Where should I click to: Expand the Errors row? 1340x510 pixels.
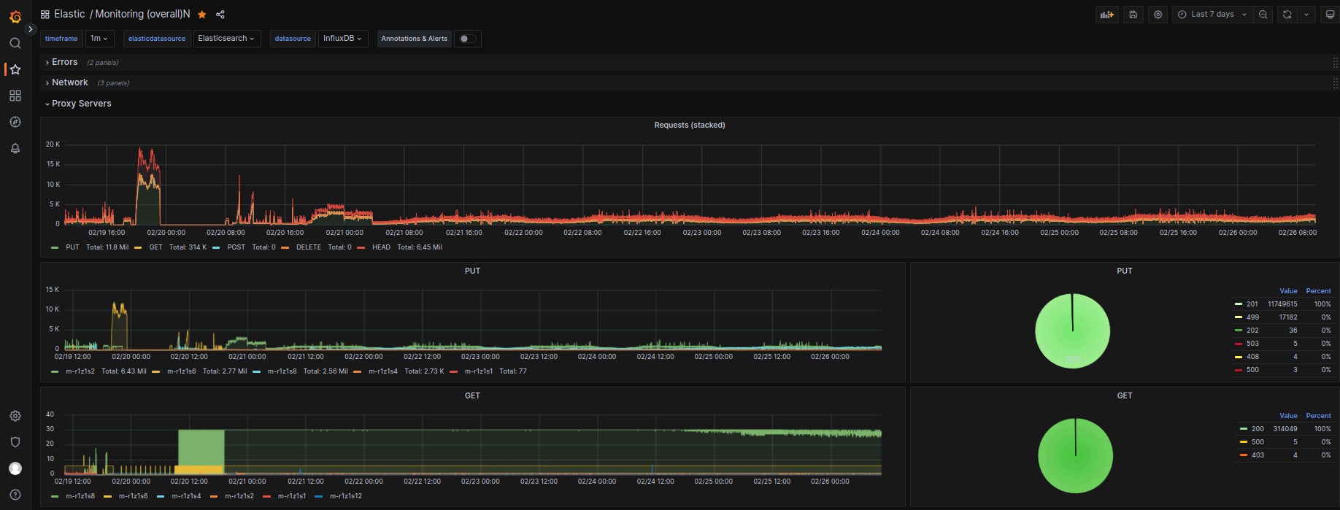point(64,63)
